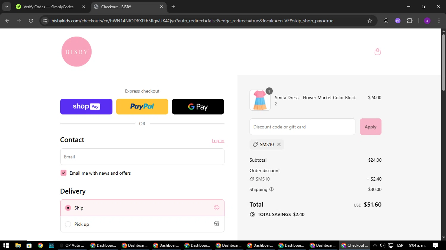Go forward in browser history
The width and height of the screenshot is (446, 250).
click(19, 21)
